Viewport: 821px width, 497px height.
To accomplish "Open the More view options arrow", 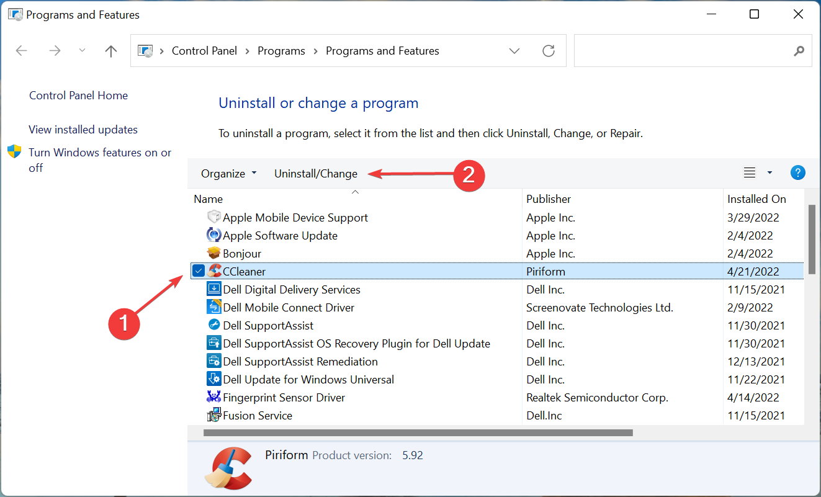I will 769,173.
